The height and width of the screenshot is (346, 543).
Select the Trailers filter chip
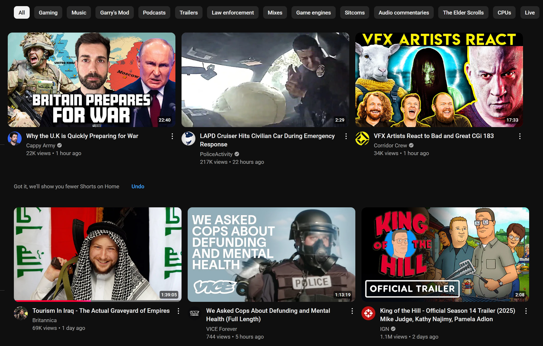[189, 13]
